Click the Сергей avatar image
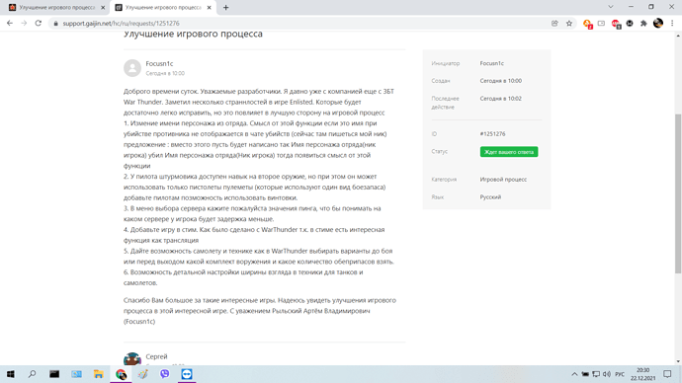 coord(132,358)
